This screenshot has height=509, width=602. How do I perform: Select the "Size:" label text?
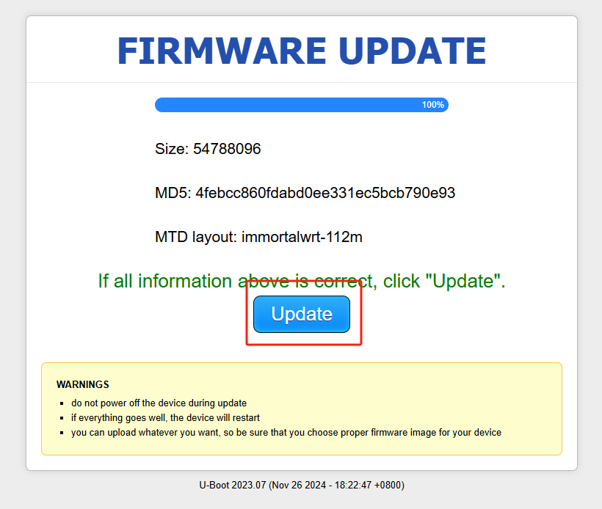(x=172, y=149)
